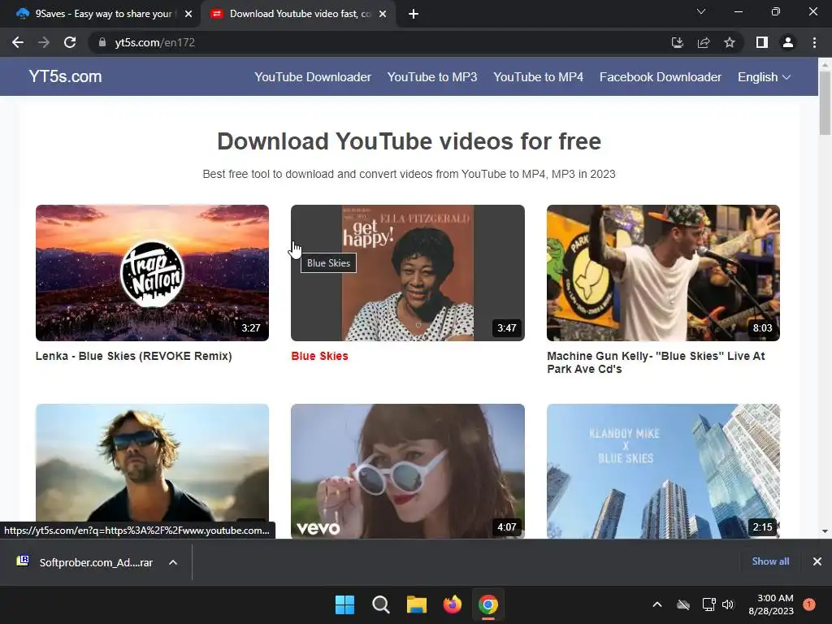832x624 pixels.
Task: Open the network tray icon
Action: point(708,604)
